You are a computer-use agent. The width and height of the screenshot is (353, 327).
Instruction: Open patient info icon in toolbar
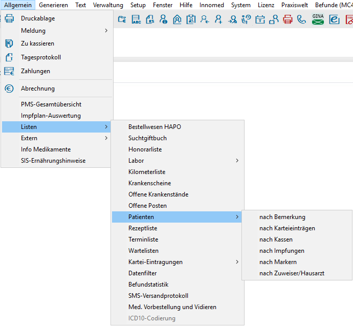tap(163, 19)
